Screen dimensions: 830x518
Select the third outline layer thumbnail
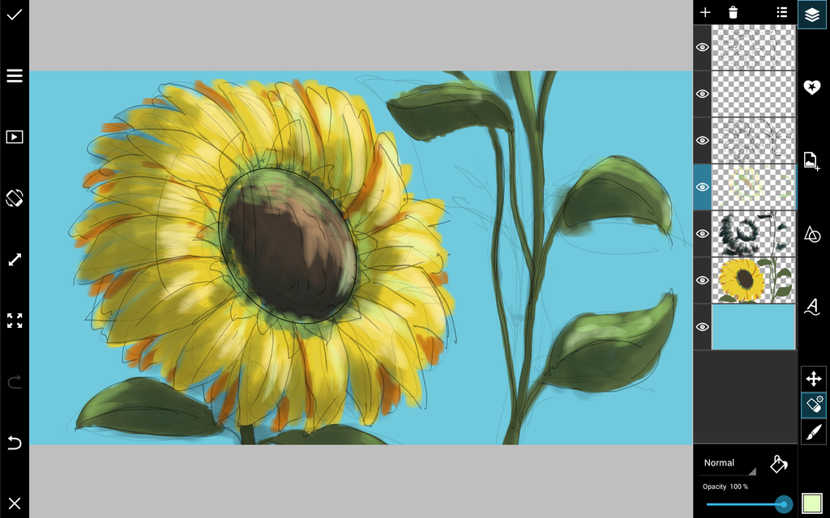pos(753,140)
